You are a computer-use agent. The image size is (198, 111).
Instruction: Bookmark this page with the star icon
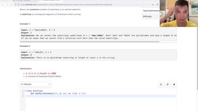pyautogui.click(x=157, y=5)
